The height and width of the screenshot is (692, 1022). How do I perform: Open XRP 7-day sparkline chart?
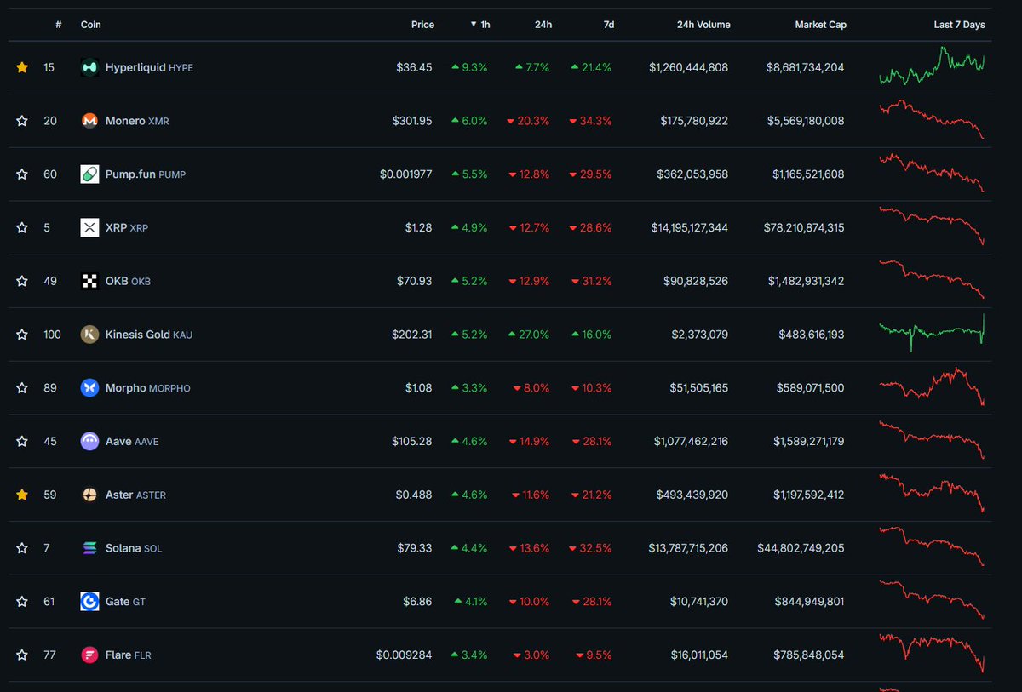pyautogui.click(x=932, y=226)
